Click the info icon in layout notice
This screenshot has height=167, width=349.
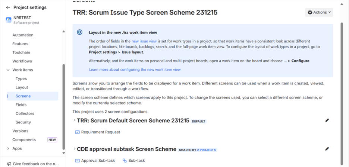tap(80, 32)
